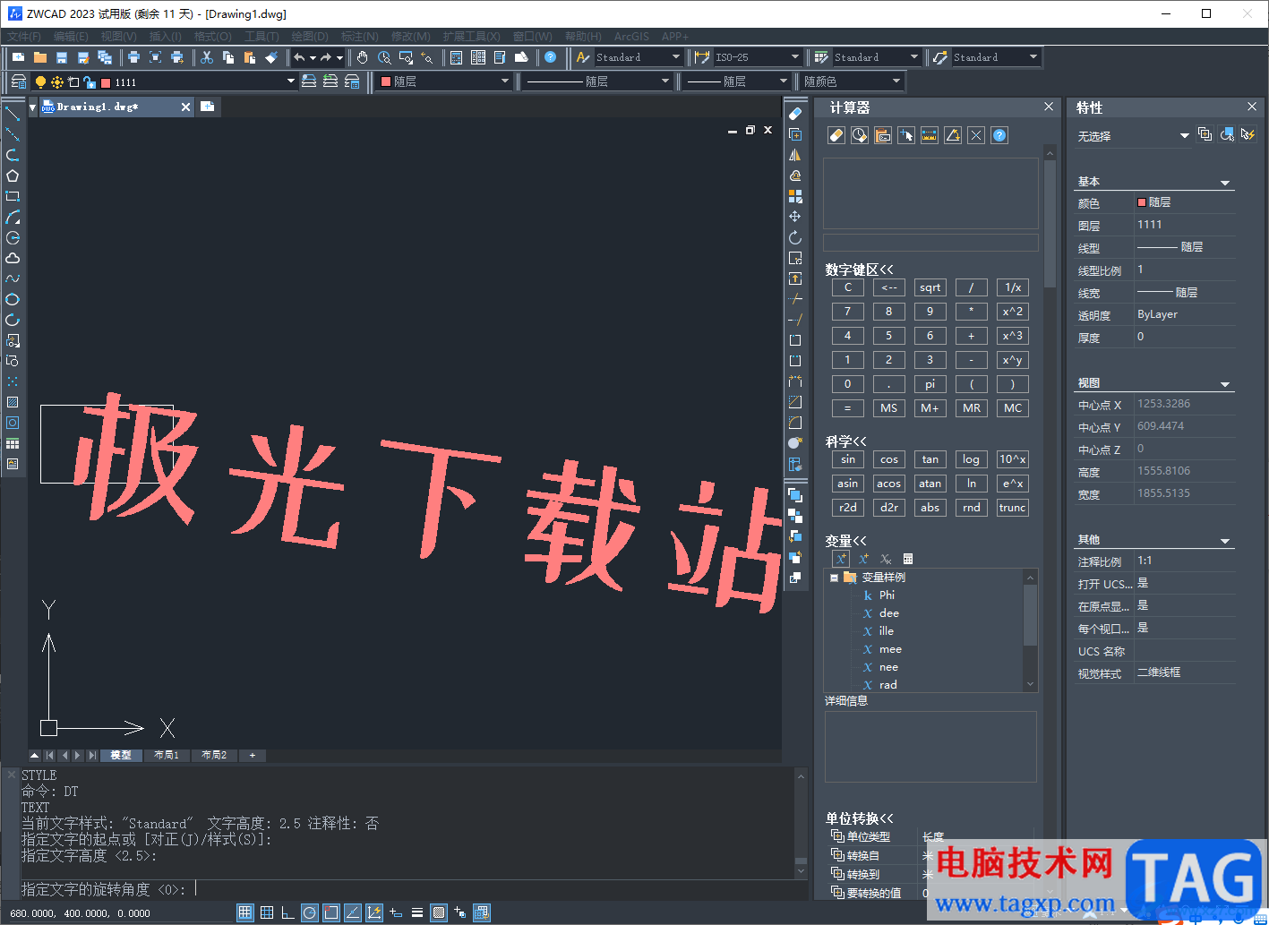Screen dimensions: 1269x925
Task: Click the Clear History icon in the calculator
Action: (x=860, y=135)
